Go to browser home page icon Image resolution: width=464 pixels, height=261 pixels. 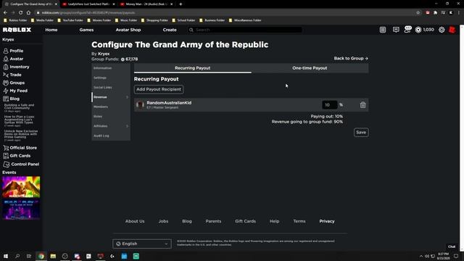pos(28,13)
